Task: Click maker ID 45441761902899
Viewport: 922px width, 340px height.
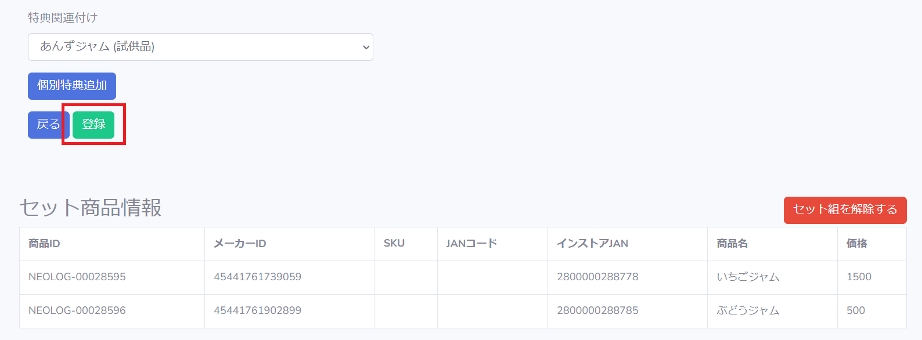Action: point(257,311)
